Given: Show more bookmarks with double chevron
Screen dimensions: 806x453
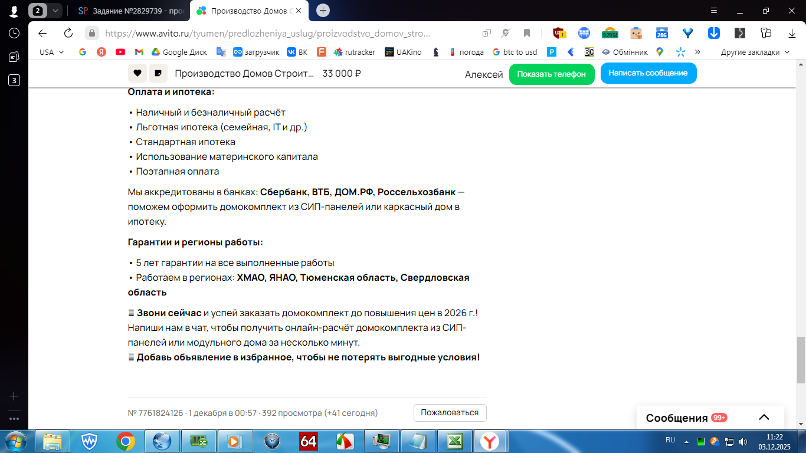Looking at the screenshot, I should [x=697, y=52].
